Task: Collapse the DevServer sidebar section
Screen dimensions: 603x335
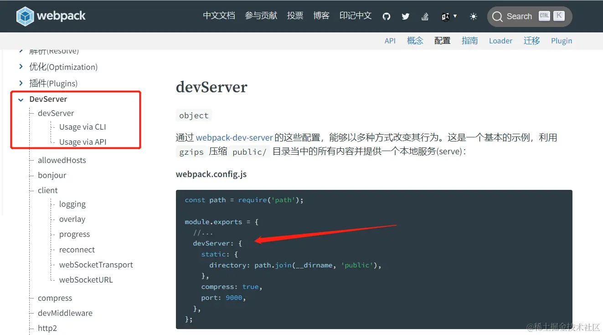Action: click(x=21, y=99)
